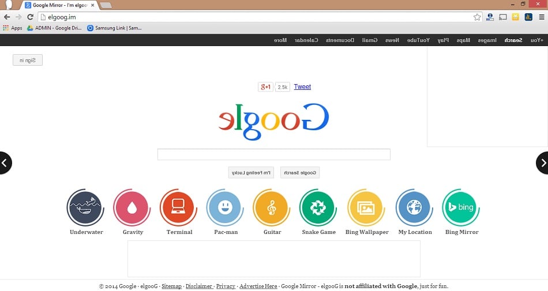Image resolution: width=548 pixels, height=291 pixels.
Task: Open the Samsung Link bookmark
Action: pyautogui.click(x=114, y=28)
